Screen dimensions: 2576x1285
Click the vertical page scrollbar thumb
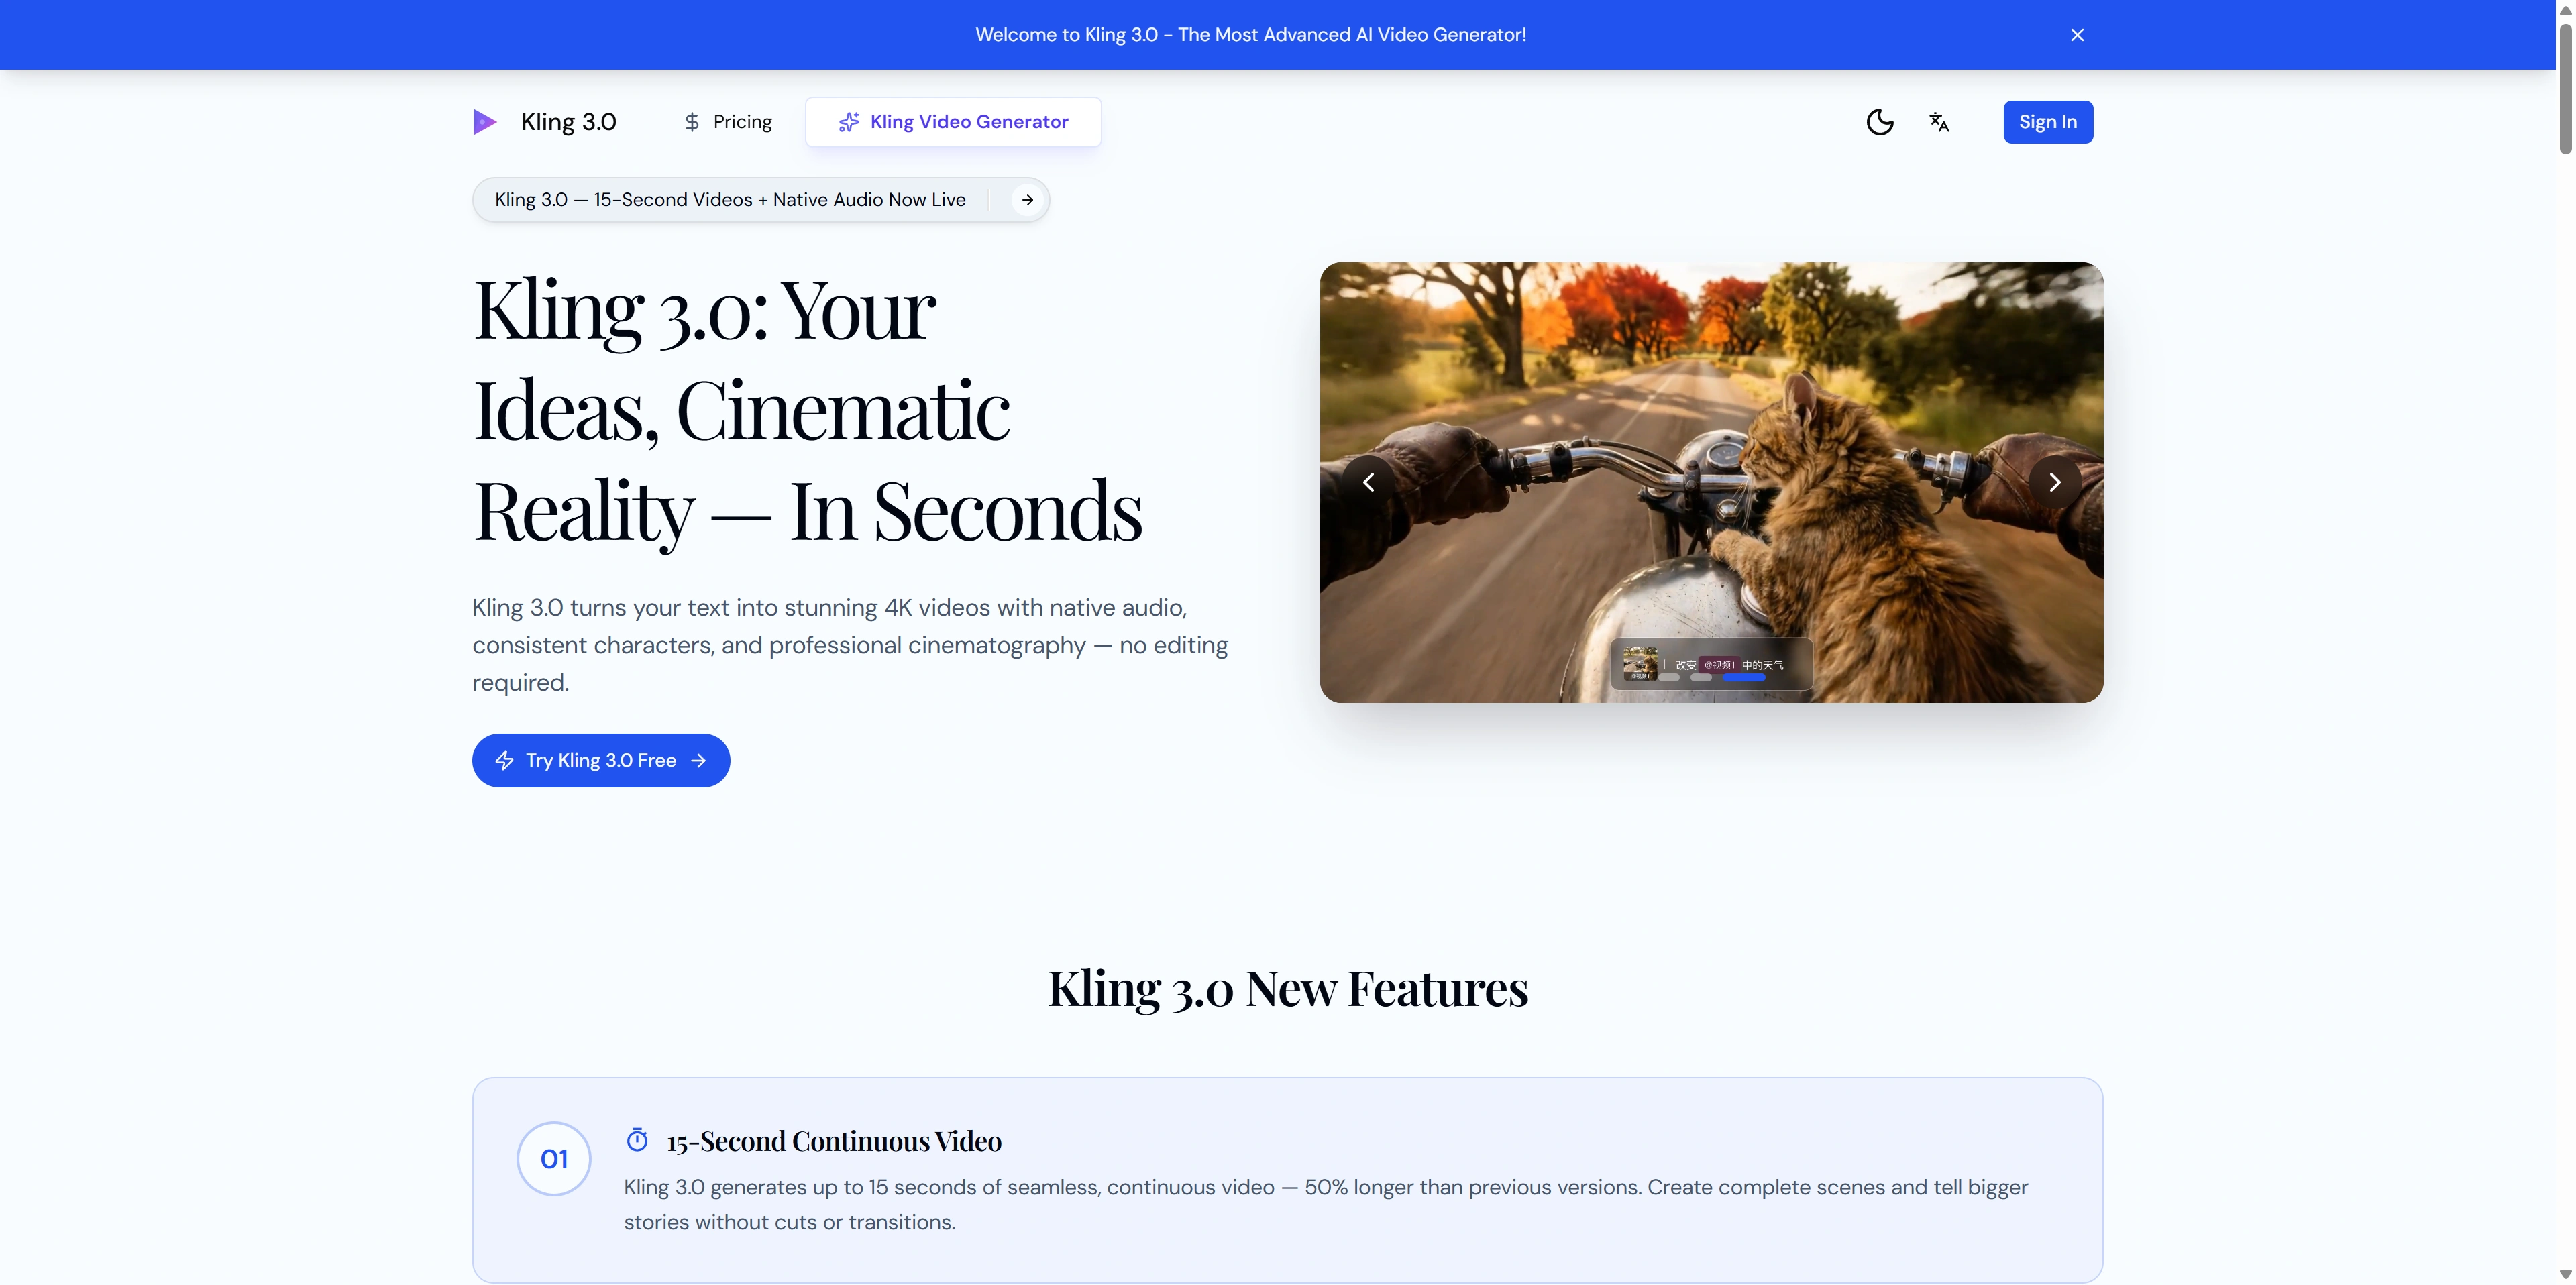pos(2565,90)
